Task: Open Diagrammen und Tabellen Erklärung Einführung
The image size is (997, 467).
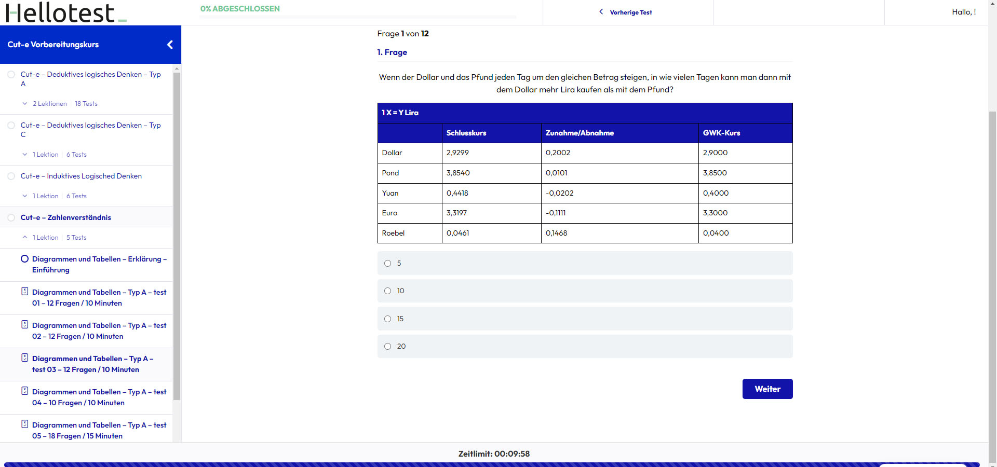Action: coord(99,265)
